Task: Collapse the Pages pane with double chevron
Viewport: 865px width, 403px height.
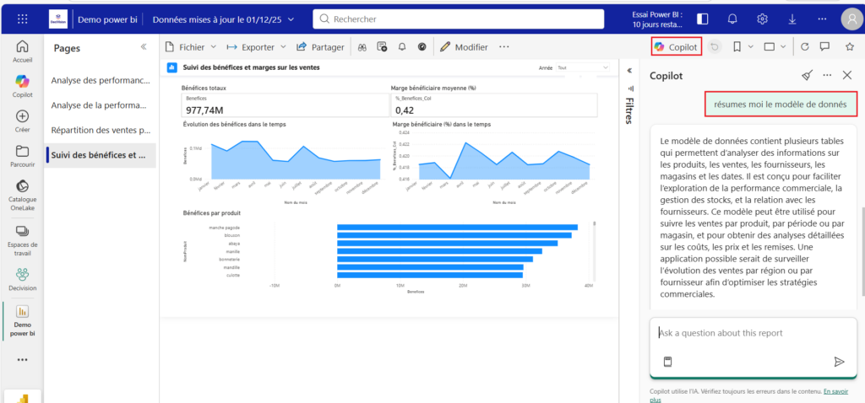Action: [x=143, y=48]
